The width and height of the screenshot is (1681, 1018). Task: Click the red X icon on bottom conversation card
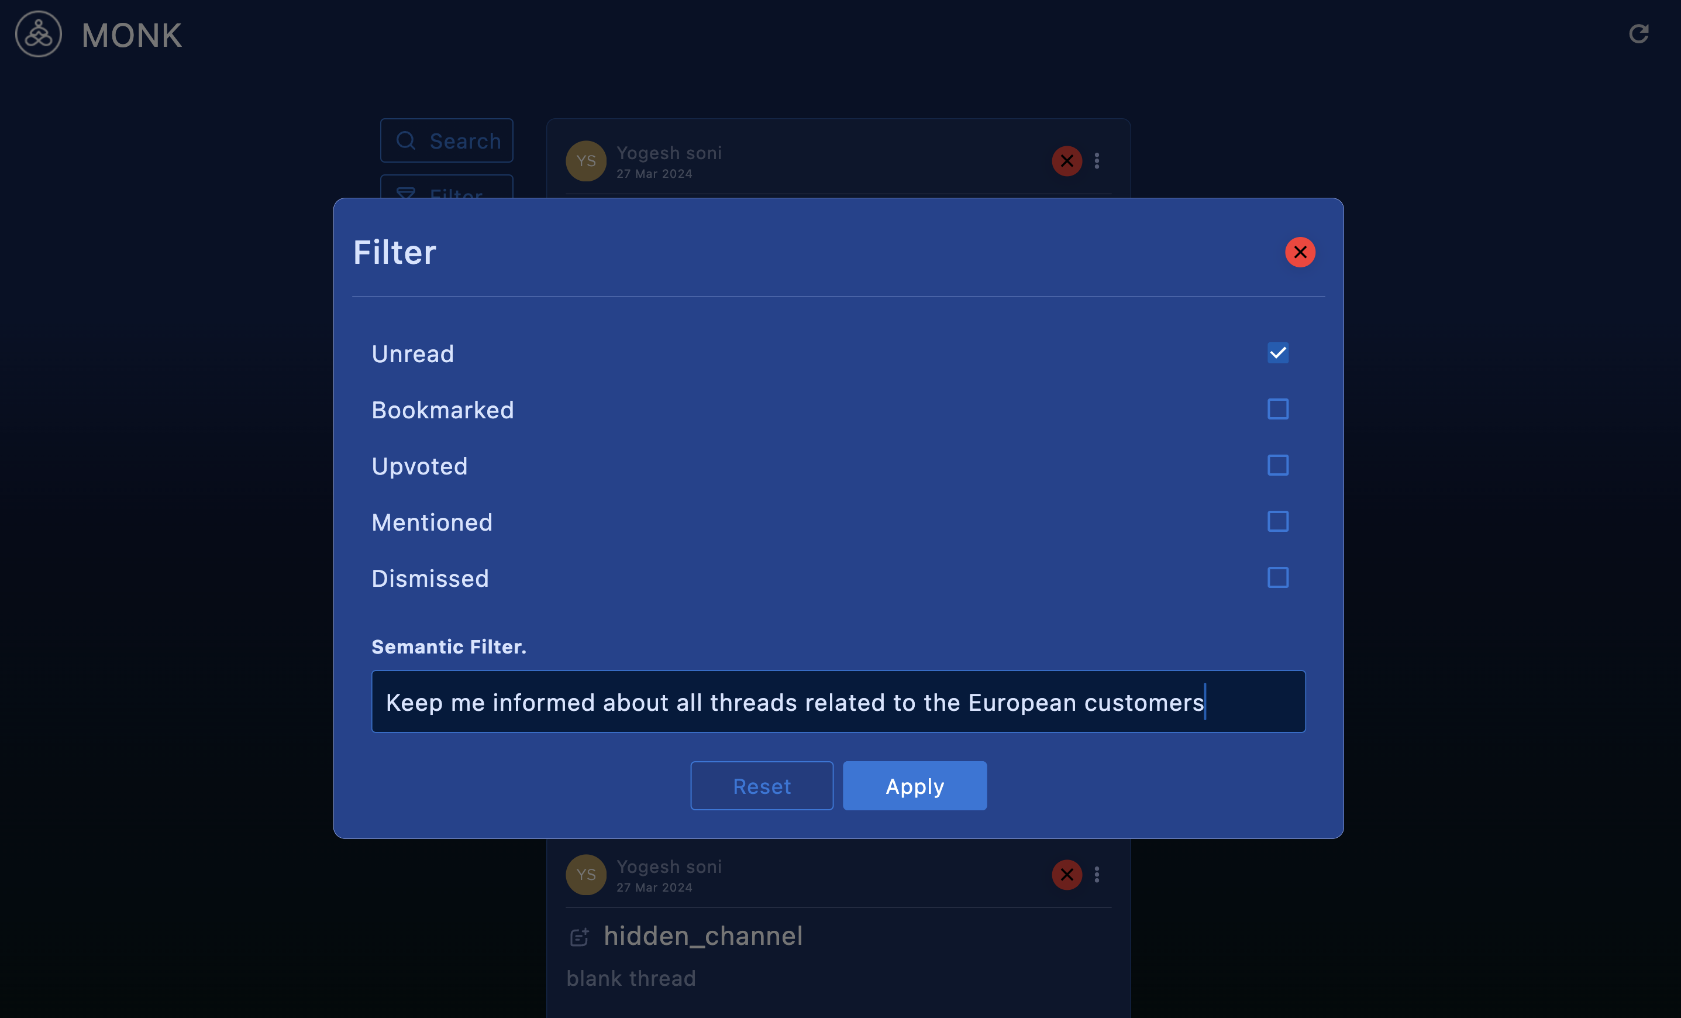point(1066,874)
